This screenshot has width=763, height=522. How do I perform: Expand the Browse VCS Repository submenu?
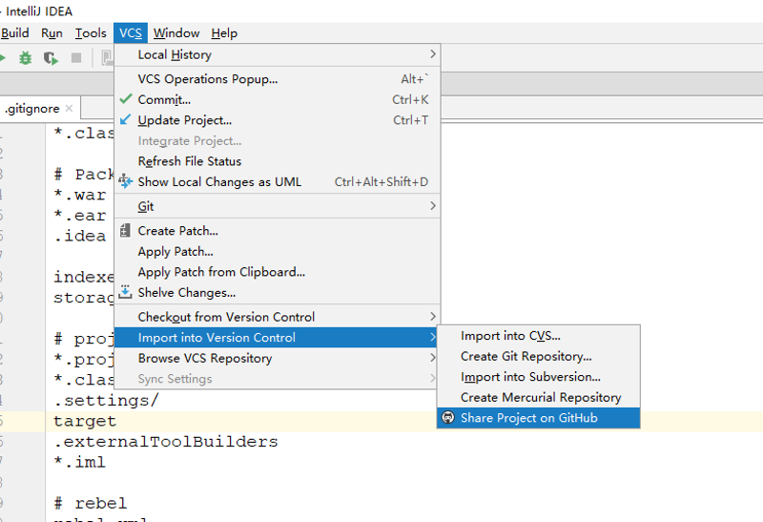pos(277,359)
